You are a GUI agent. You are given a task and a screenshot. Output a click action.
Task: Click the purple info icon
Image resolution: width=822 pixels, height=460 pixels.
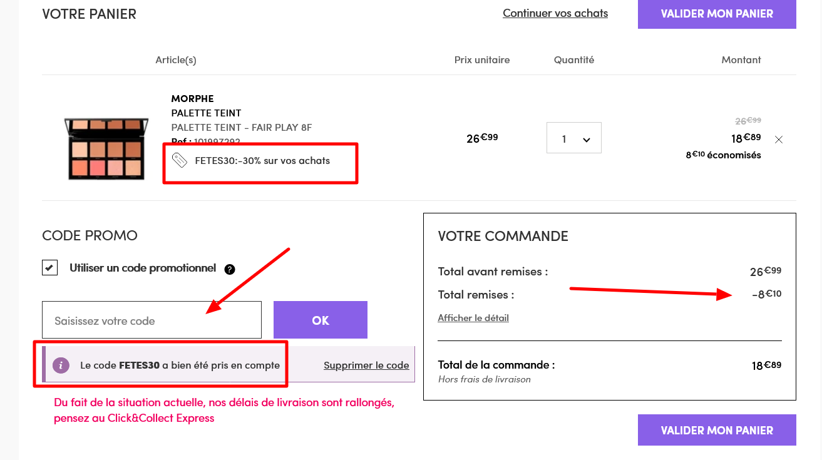coord(61,365)
